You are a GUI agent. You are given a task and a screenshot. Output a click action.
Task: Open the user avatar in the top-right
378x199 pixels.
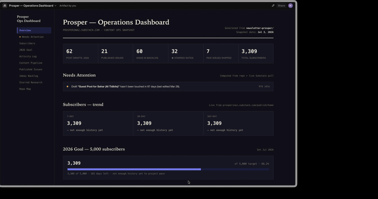tap(291, 6)
